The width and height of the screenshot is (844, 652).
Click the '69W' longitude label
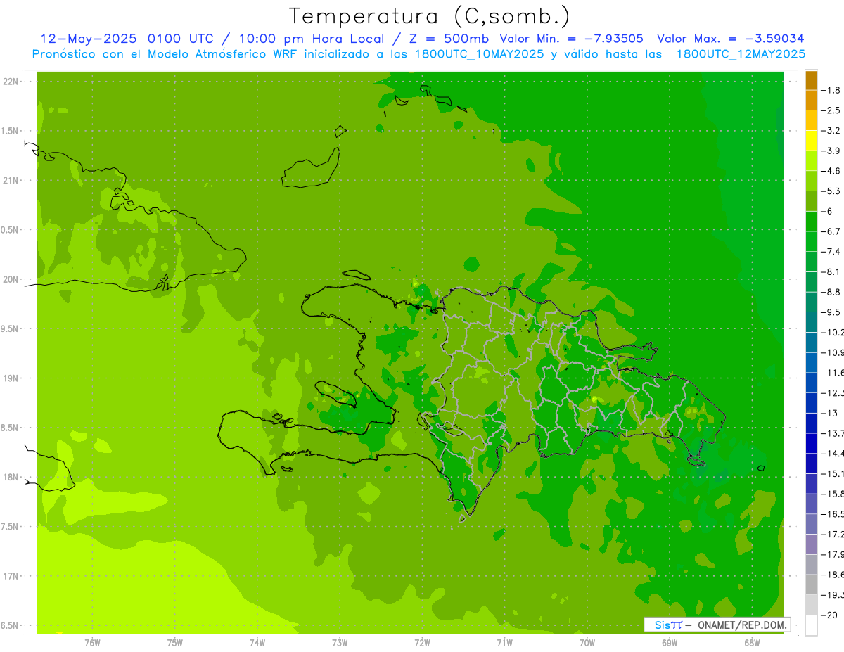click(670, 642)
